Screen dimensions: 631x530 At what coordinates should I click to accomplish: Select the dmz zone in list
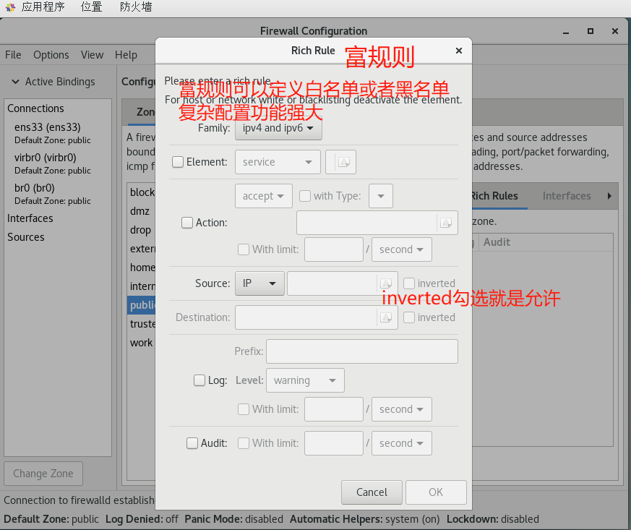(142, 211)
